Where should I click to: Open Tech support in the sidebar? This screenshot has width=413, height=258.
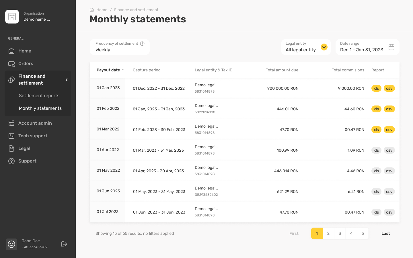(x=33, y=136)
